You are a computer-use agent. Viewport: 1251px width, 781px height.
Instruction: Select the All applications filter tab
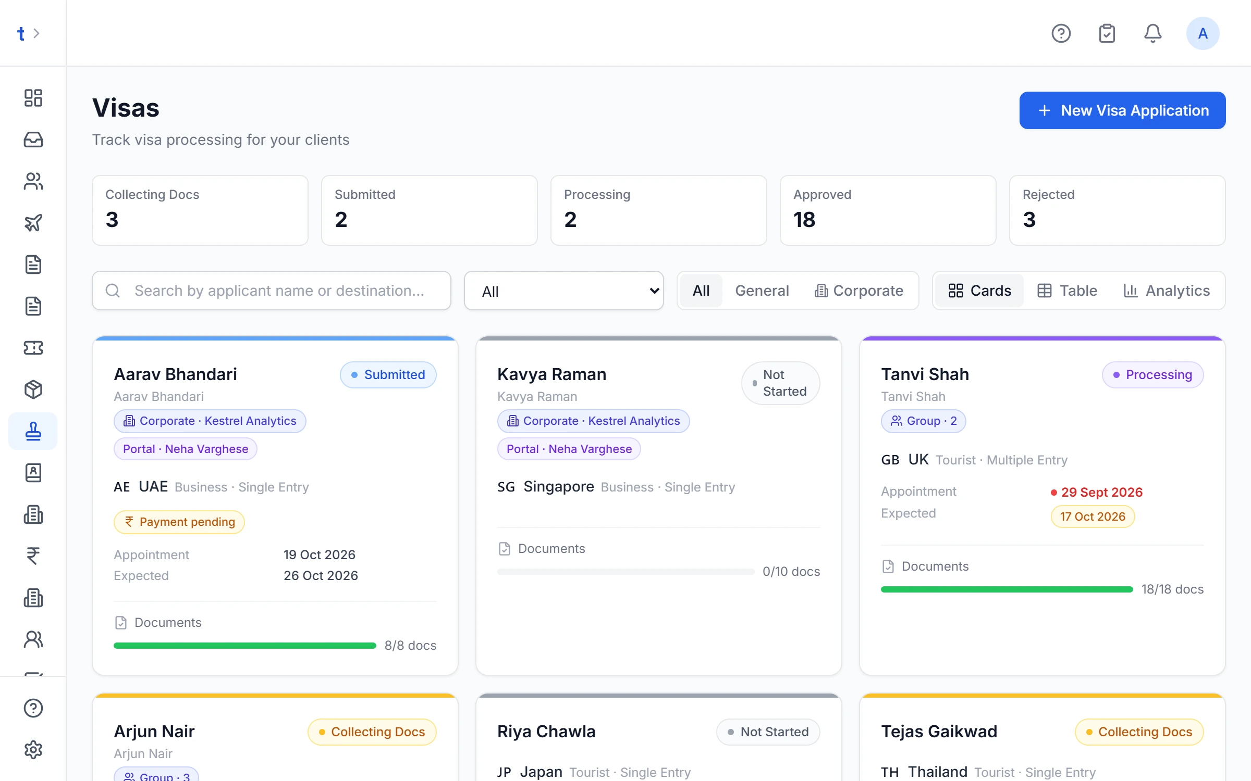(x=701, y=291)
